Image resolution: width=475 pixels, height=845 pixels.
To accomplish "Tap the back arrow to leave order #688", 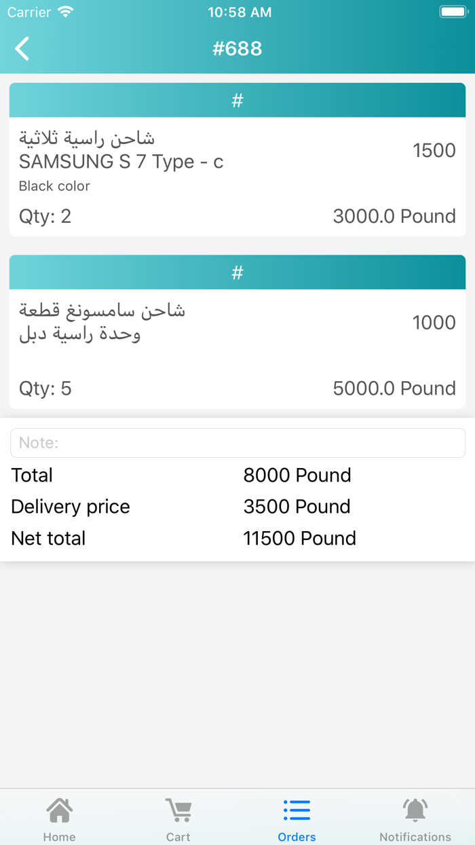I will [21, 49].
